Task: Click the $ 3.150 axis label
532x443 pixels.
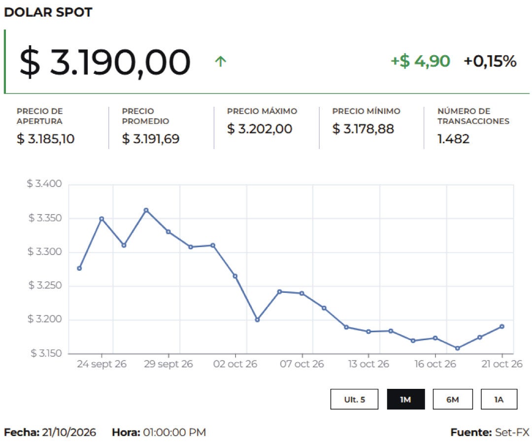Action: (x=46, y=353)
